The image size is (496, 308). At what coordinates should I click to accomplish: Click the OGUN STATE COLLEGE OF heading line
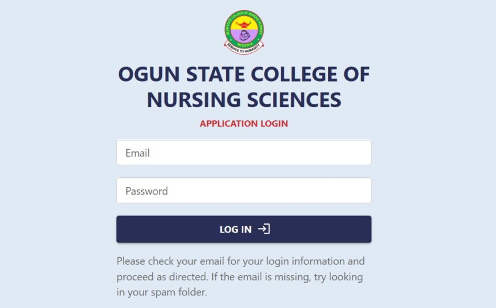[244, 74]
